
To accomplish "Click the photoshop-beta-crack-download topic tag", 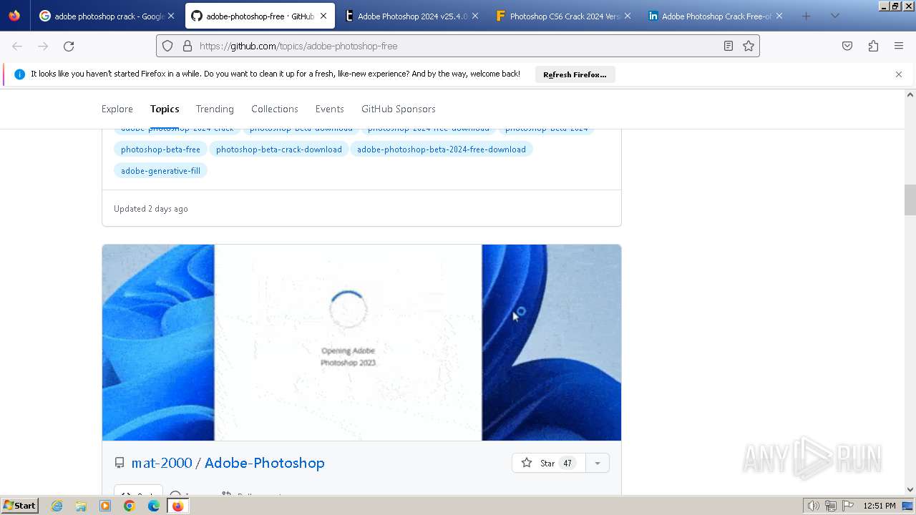I will (x=279, y=149).
